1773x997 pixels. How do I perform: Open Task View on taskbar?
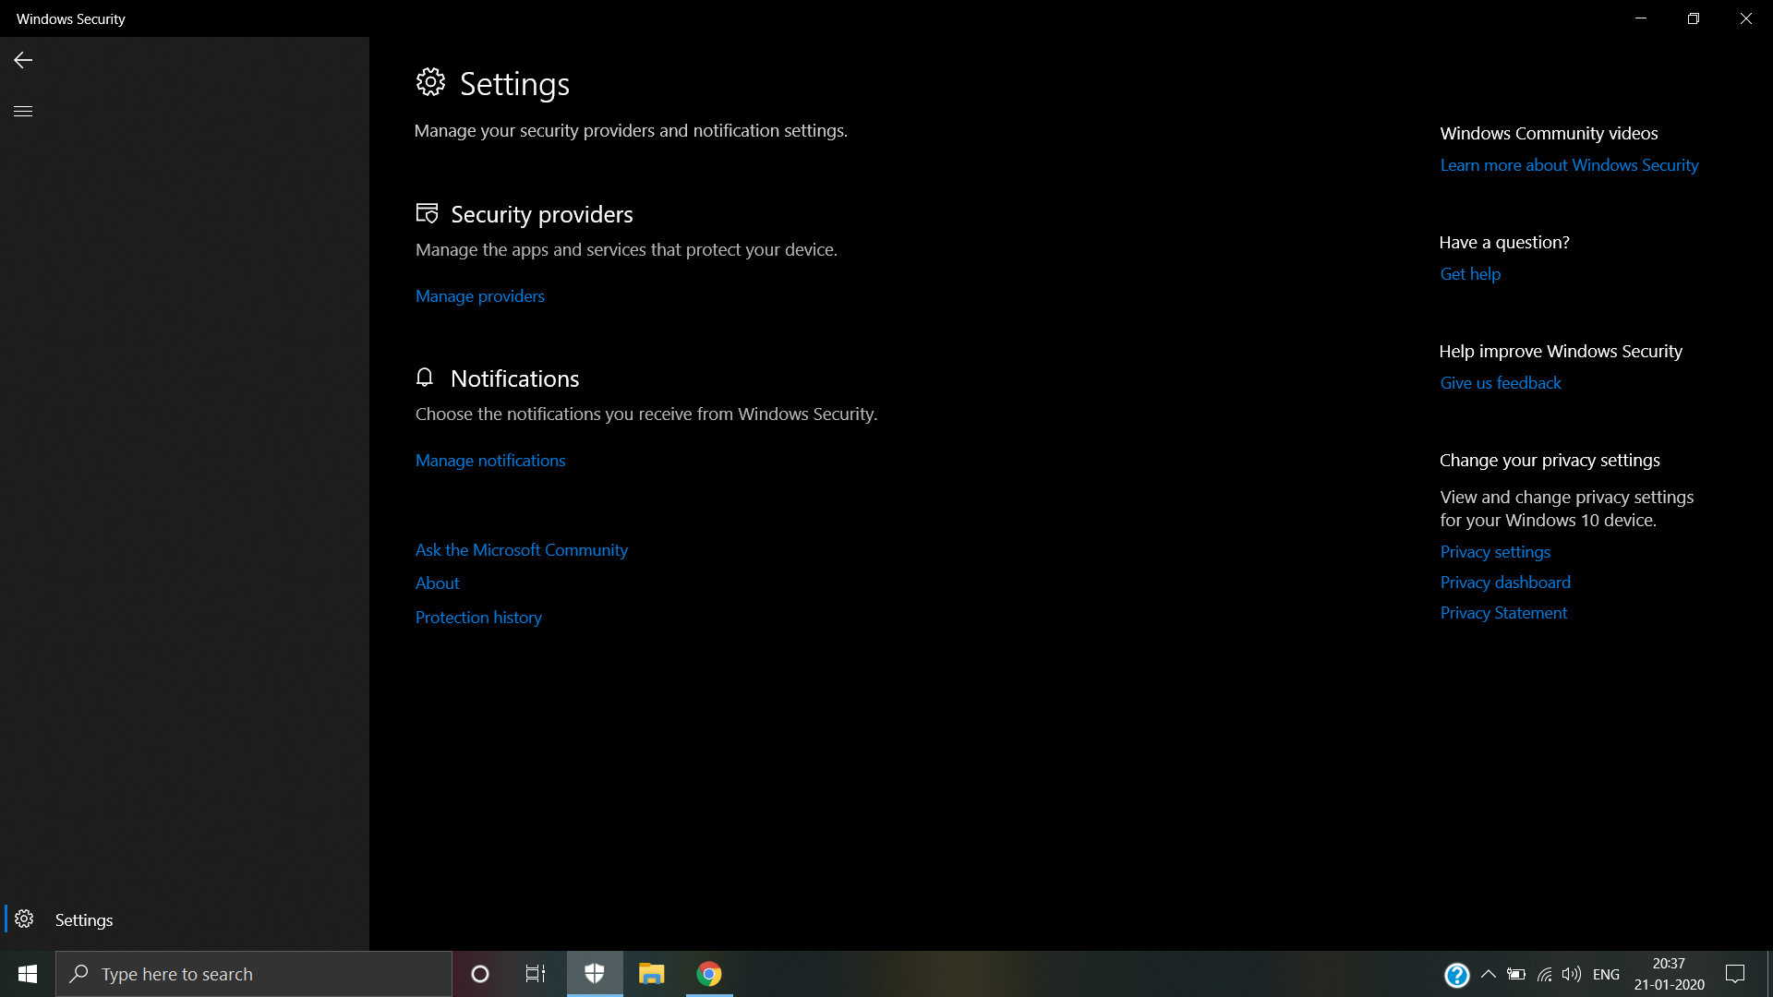536,974
